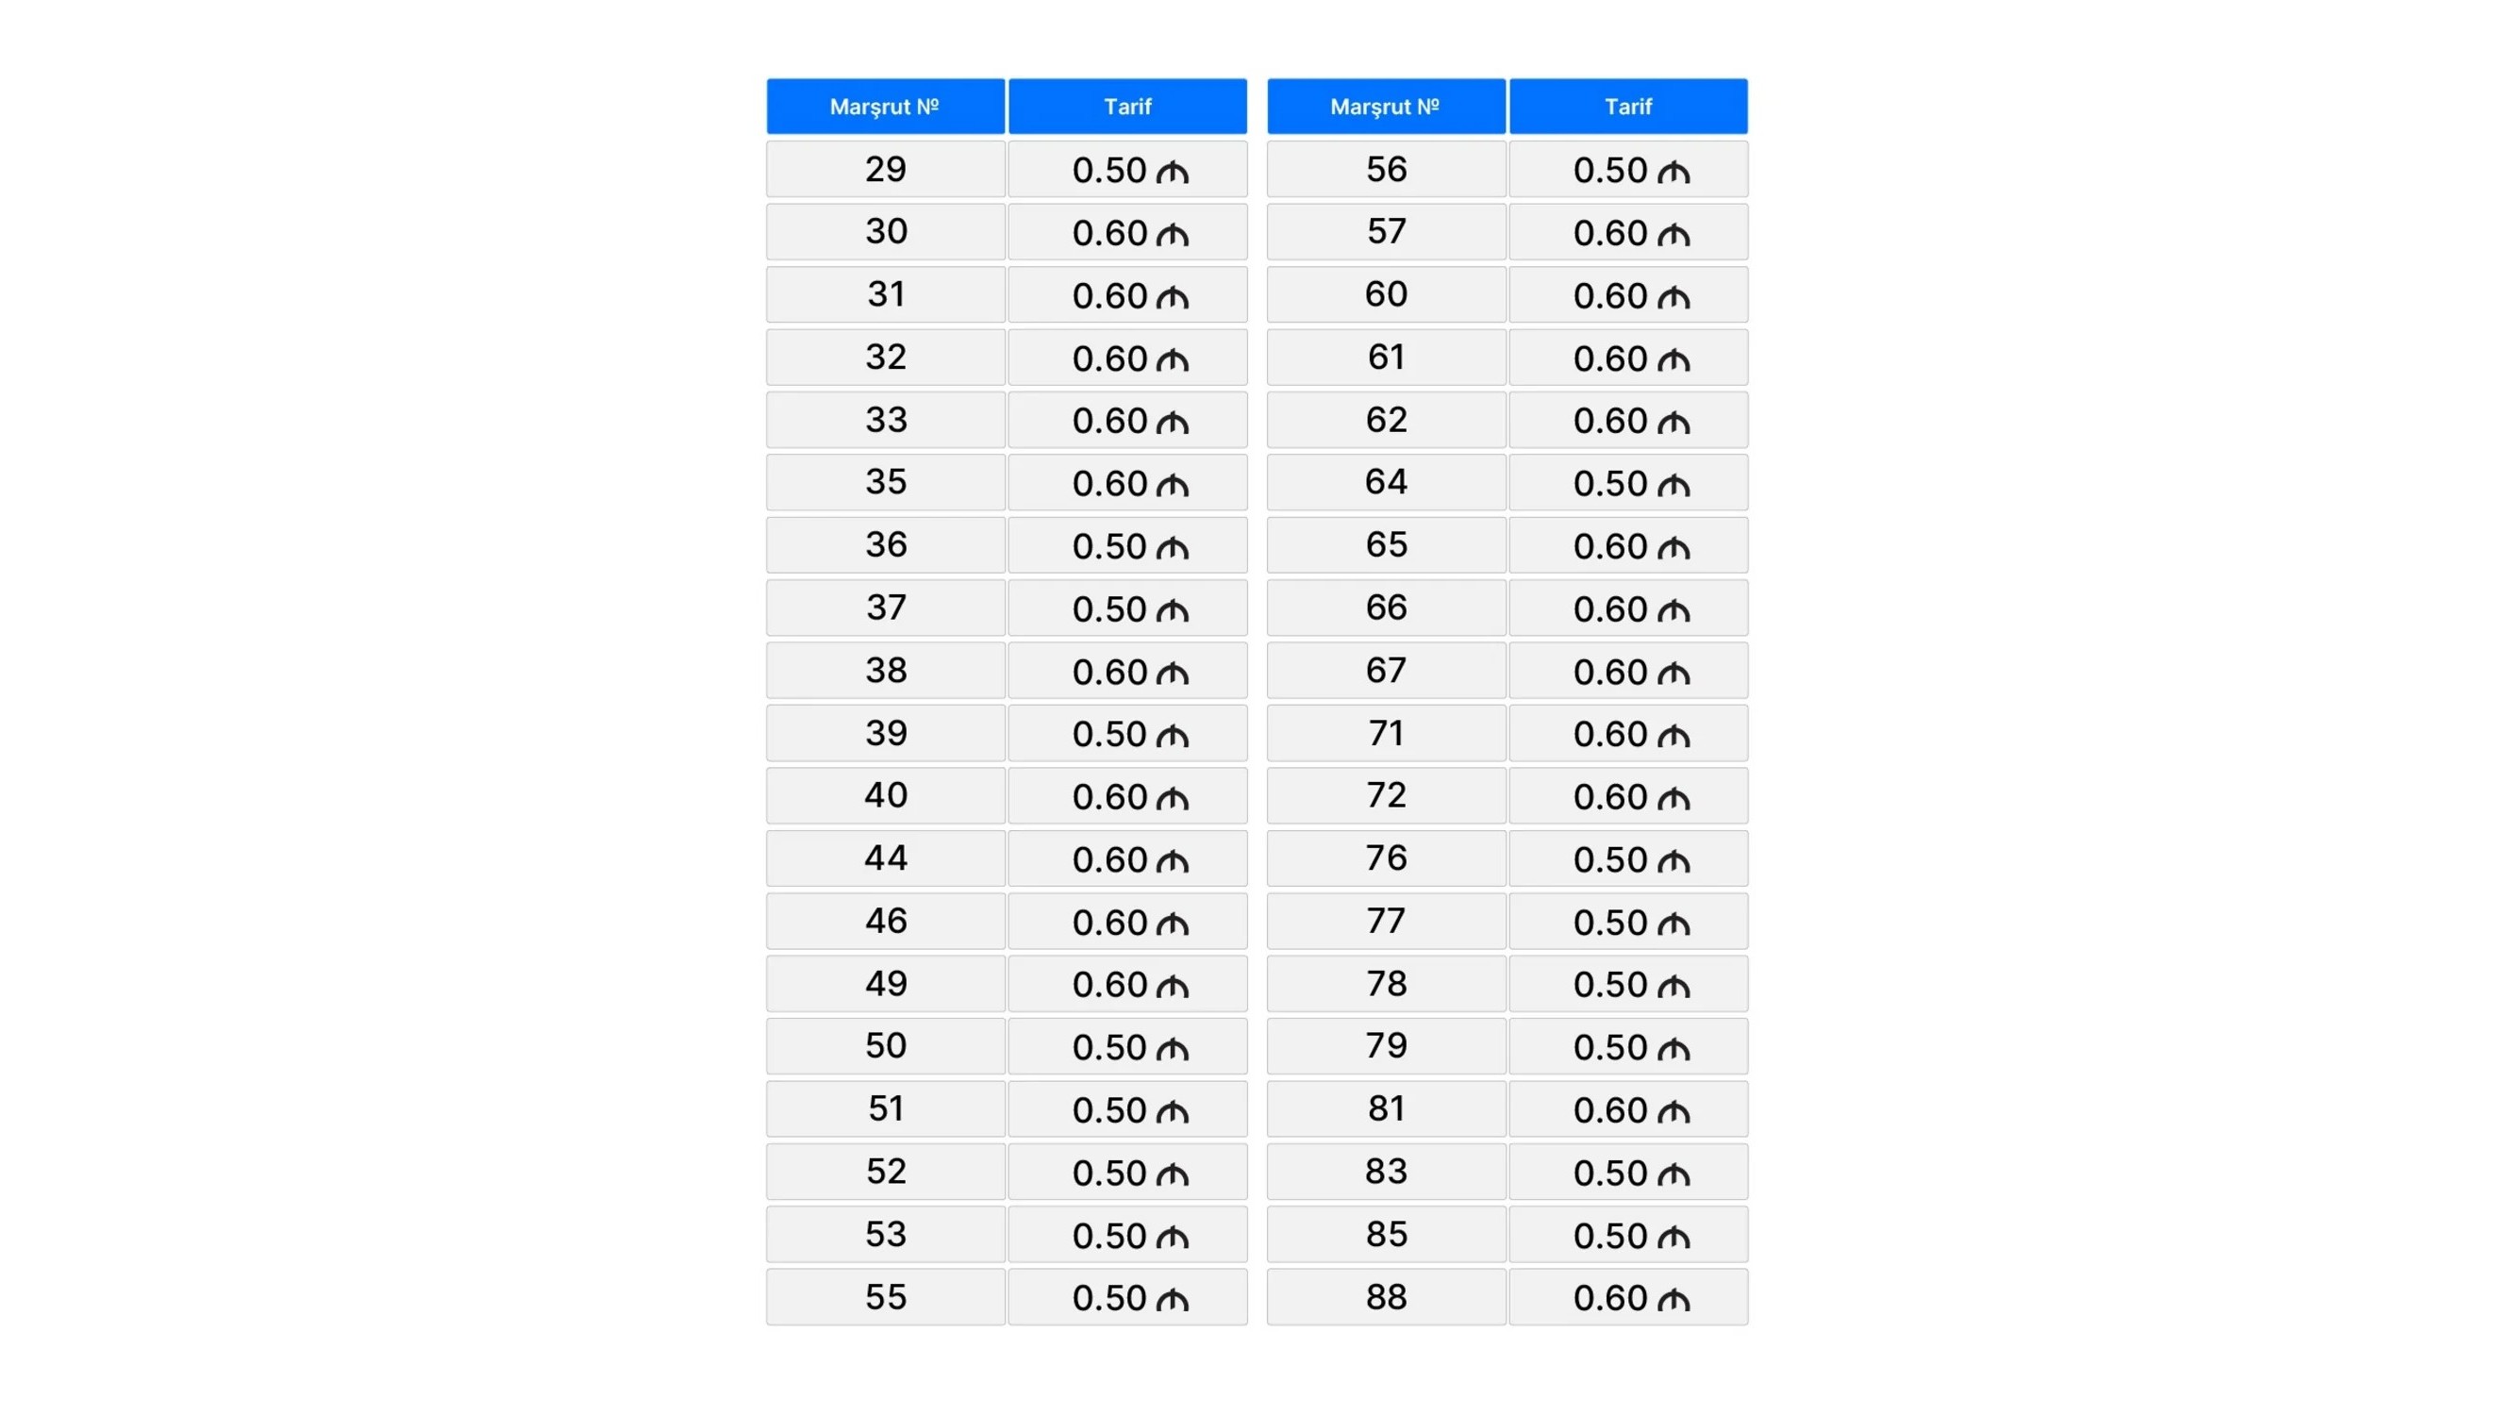2515x1415 pixels.
Task: Click the Tarif header above route 56's tariff
Action: click(x=1627, y=107)
